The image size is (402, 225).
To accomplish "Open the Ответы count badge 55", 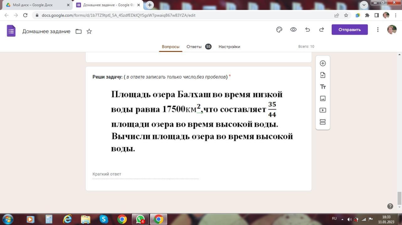I will tap(208, 47).
